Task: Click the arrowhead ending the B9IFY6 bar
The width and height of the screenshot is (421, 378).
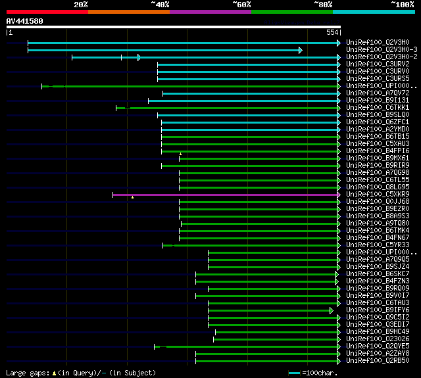Action: (332, 311)
